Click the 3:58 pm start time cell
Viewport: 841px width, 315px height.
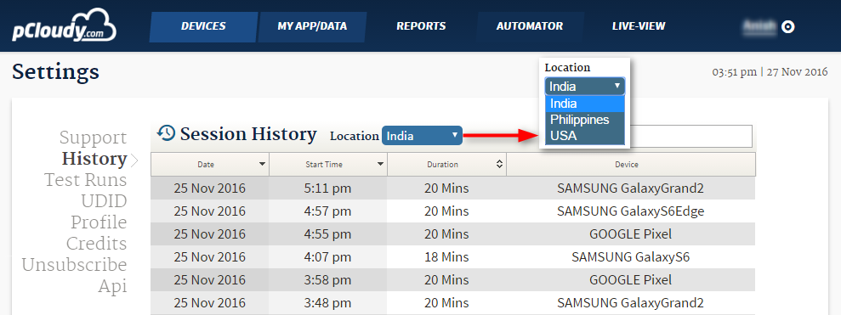tap(327, 279)
